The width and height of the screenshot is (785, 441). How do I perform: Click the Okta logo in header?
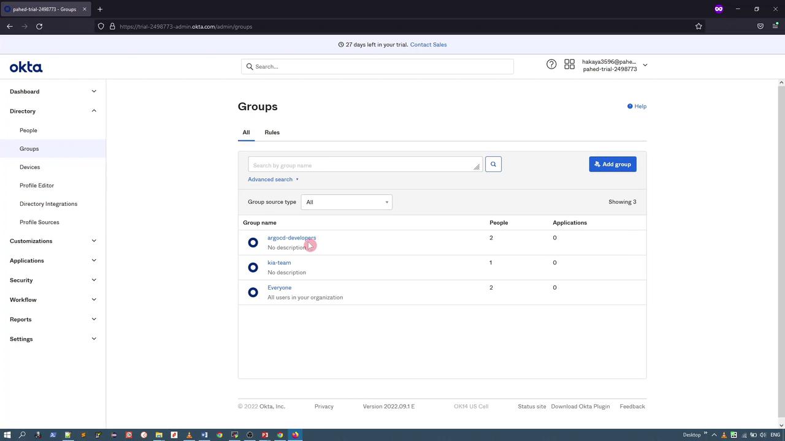click(x=26, y=67)
